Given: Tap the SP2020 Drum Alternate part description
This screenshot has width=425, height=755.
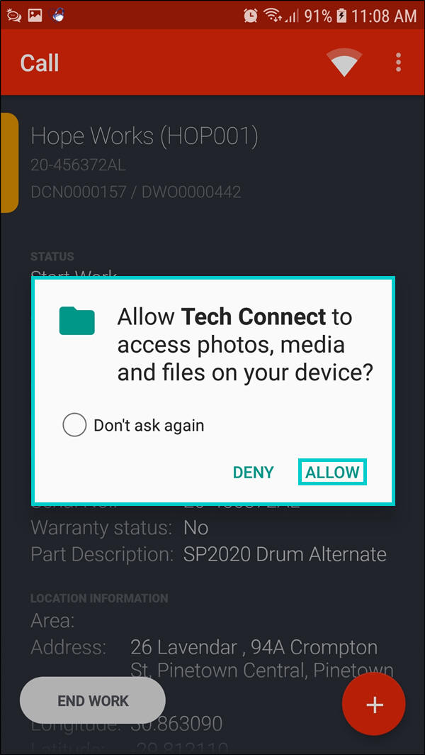Looking at the screenshot, I should coord(285,554).
